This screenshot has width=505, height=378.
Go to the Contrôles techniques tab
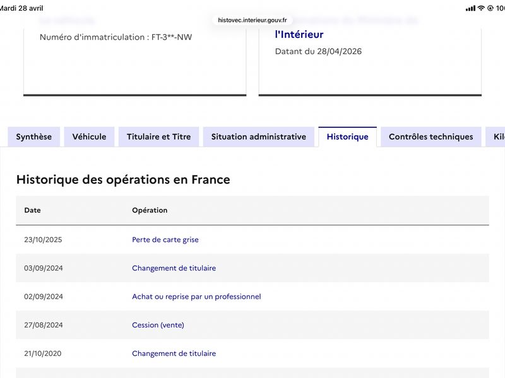click(431, 137)
